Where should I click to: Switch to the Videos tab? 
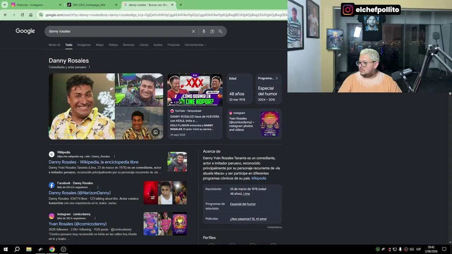pyautogui.click(x=113, y=45)
